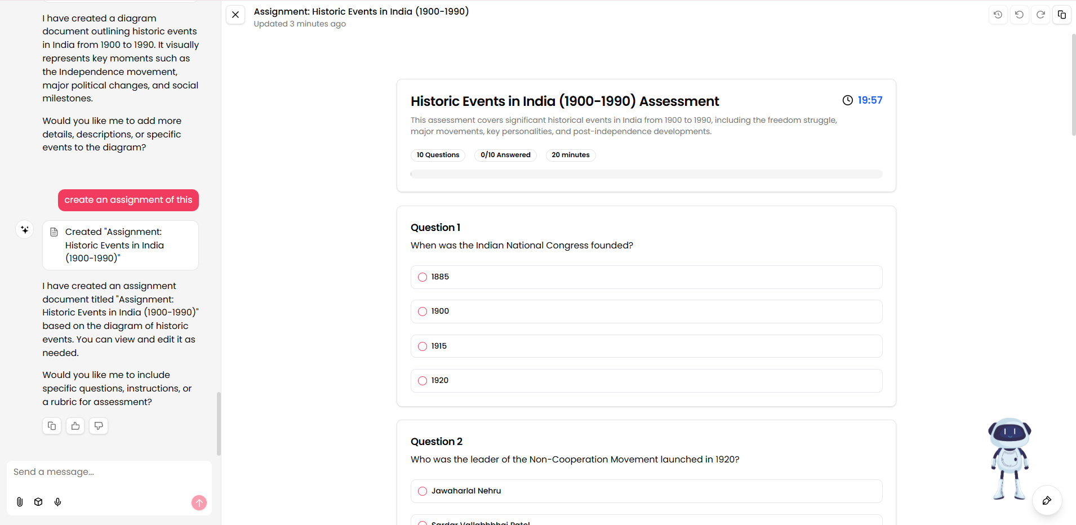Select answer 1900 for Question 1

coord(646,312)
